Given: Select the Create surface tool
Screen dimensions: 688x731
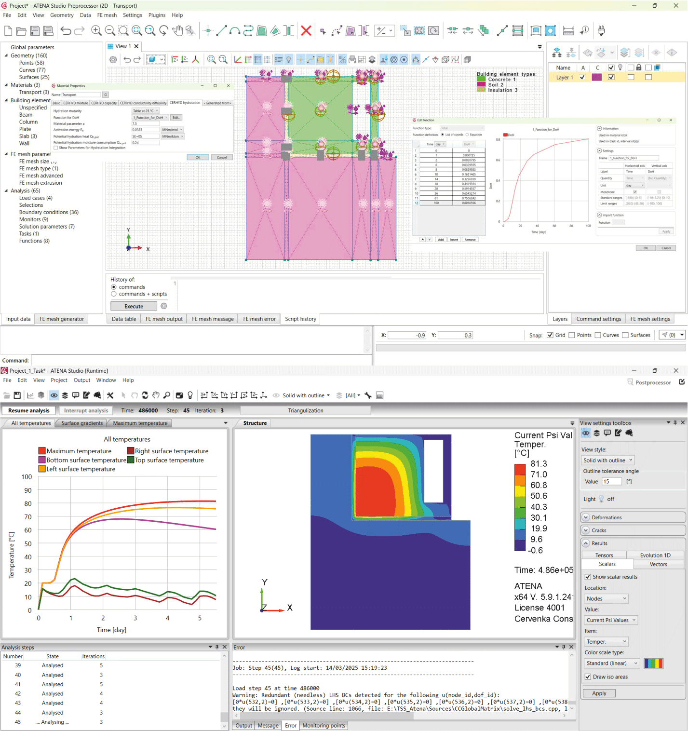Looking at the screenshot, I should point(262,31).
